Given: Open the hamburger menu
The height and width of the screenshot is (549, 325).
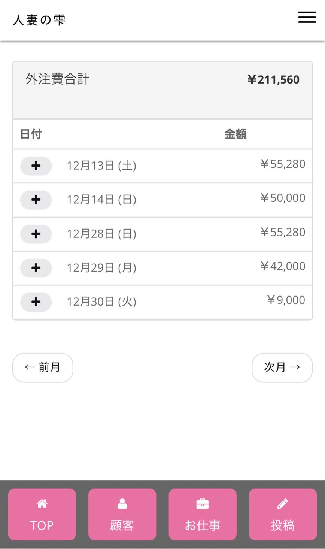Looking at the screenshot, I should tap(307, 17).
